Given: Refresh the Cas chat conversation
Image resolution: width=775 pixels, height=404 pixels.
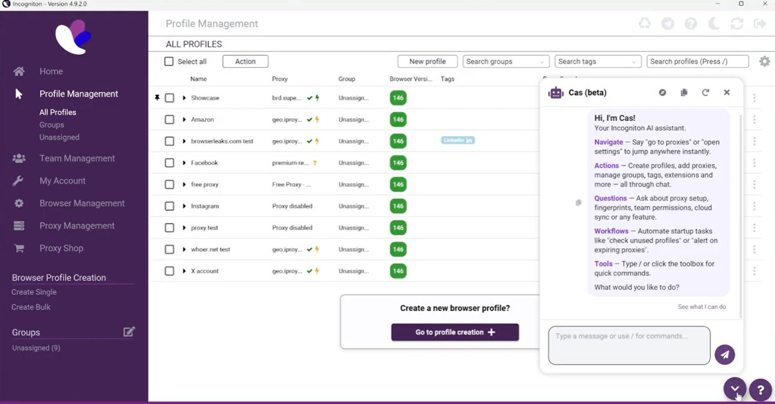Looking at the screenshot, I should (x=705, y=93).
